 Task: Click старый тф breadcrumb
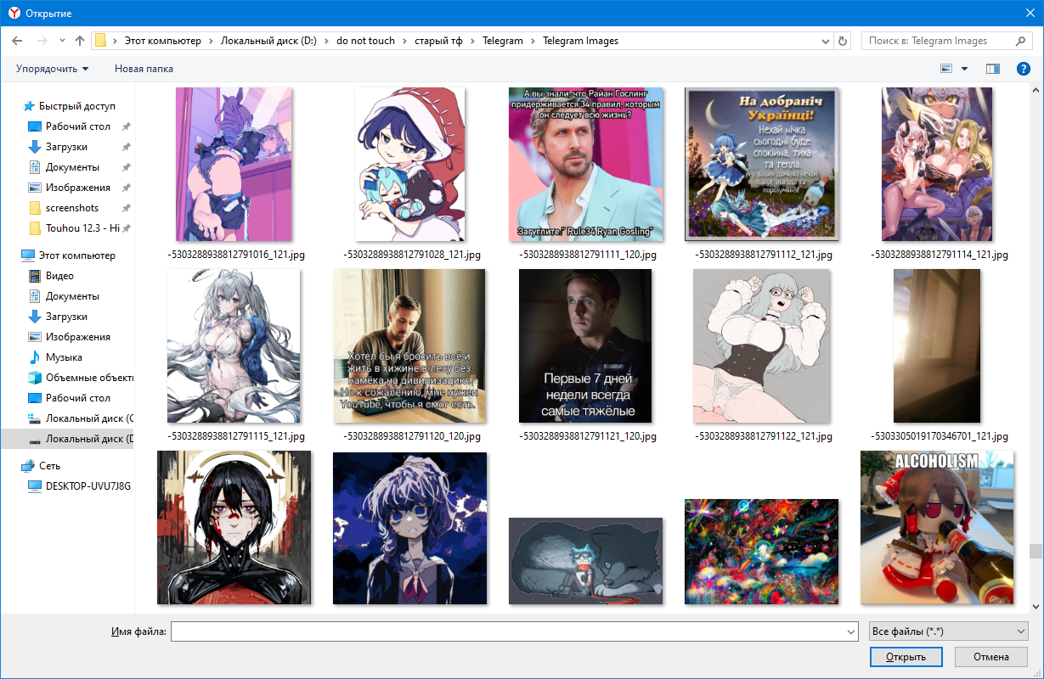[x=439, y=41]
